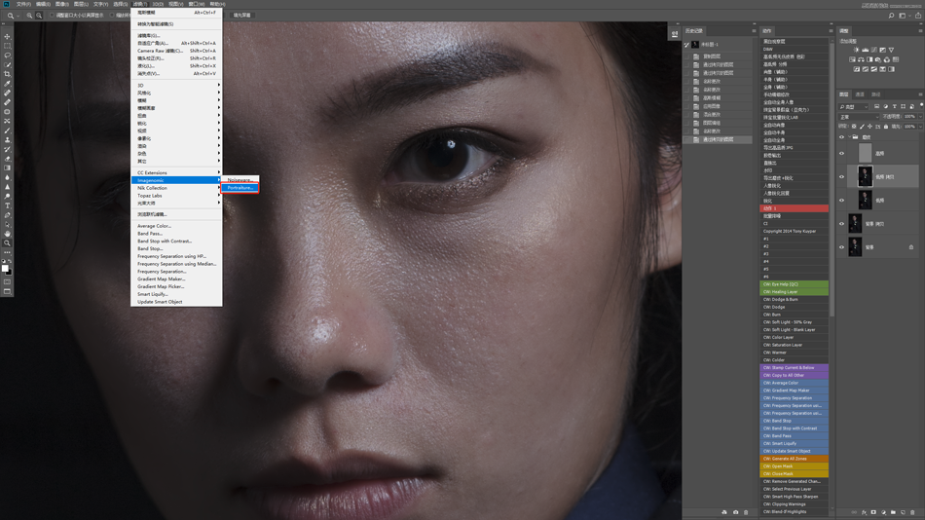Choose Update Smart Object menu item
This screenshot has height=520, width=925.
click(176, 302)
